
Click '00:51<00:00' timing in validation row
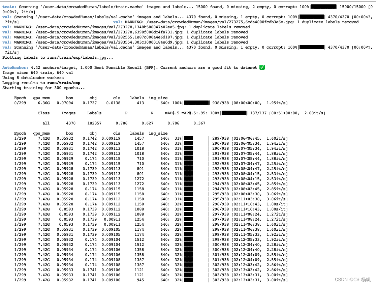(284, 113)
